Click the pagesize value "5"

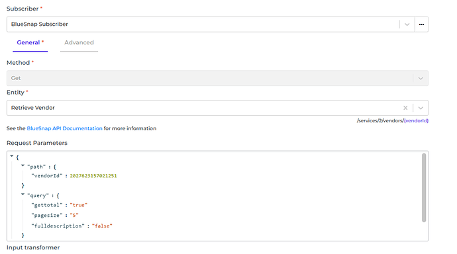(x=74, y=215)
